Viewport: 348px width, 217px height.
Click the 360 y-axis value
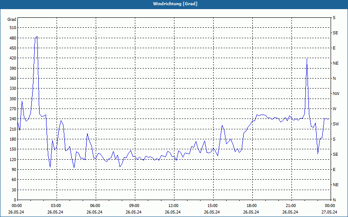[x=13, y=79]
